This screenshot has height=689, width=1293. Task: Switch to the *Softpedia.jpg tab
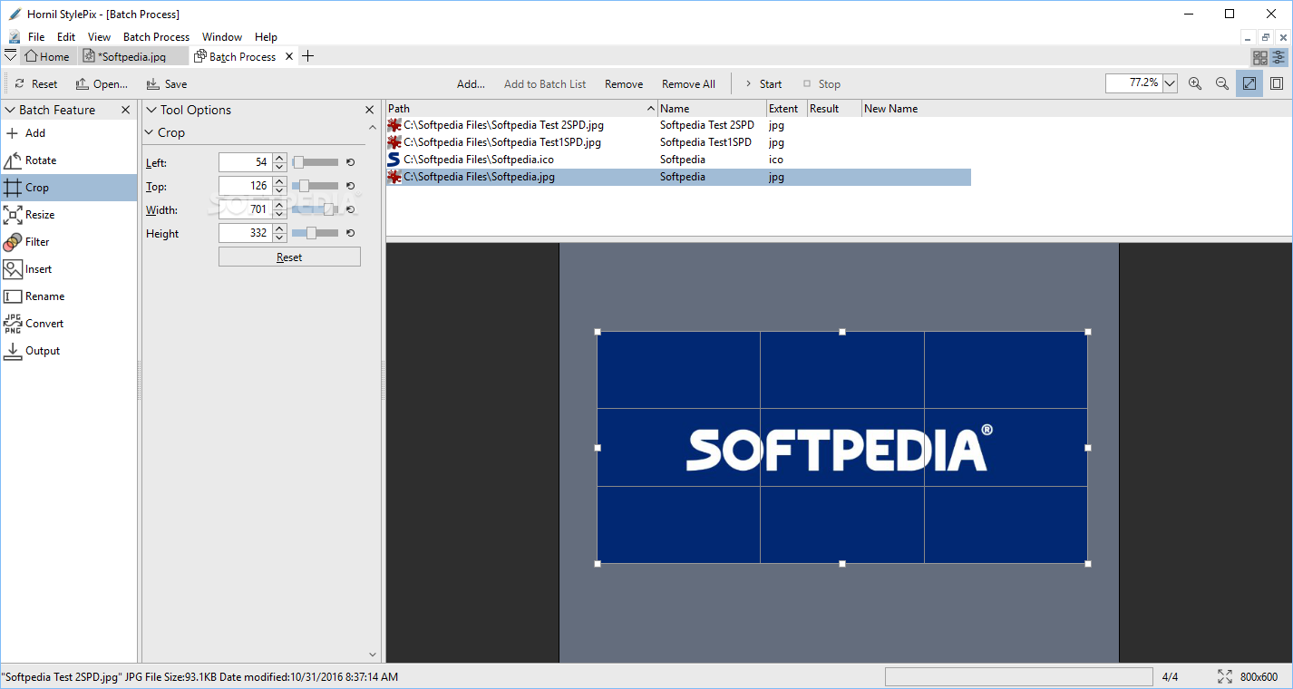point(134,56)
